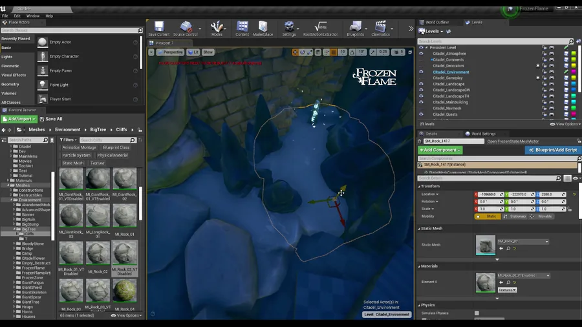Click the Citadel_Atmosphere level color swatch

[574, 54]
